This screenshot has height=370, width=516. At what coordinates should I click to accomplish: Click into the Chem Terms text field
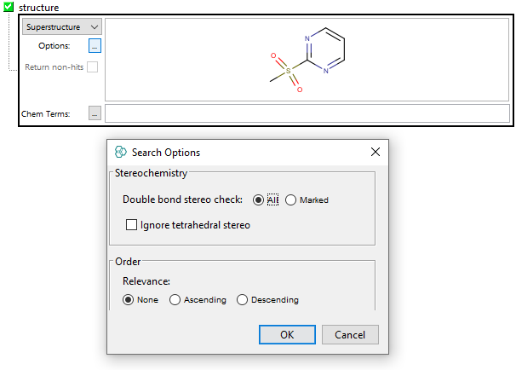tap(307, 113)
